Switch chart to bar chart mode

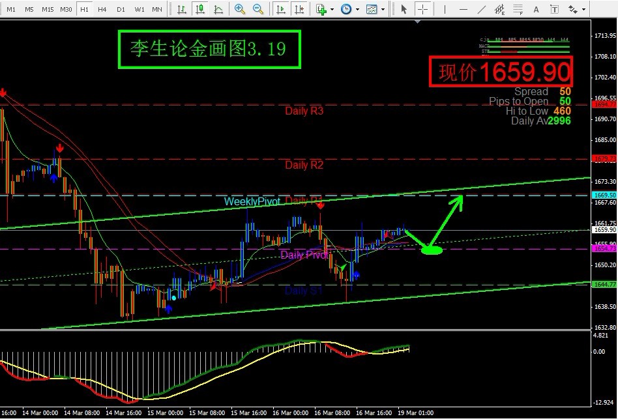[x=181, y=9]
